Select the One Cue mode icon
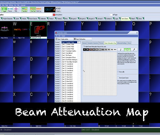Screen dimensions: 160x135 (x=33, y=10)
